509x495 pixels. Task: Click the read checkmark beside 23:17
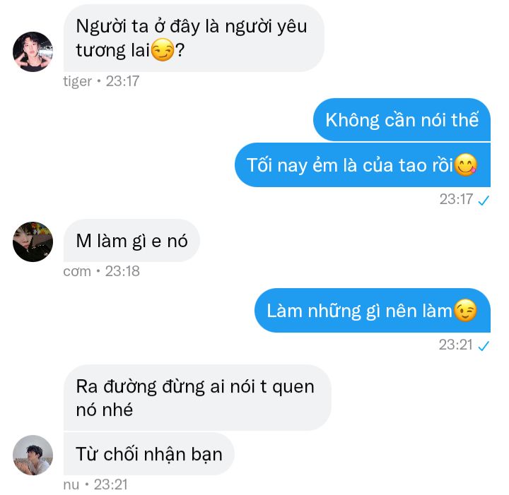pos(484,201)
